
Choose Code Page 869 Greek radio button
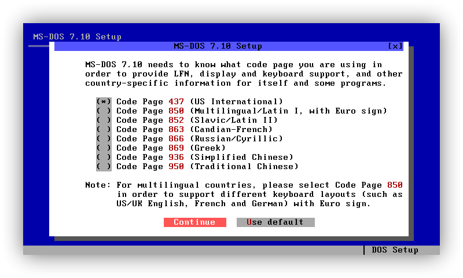[104, 148]
